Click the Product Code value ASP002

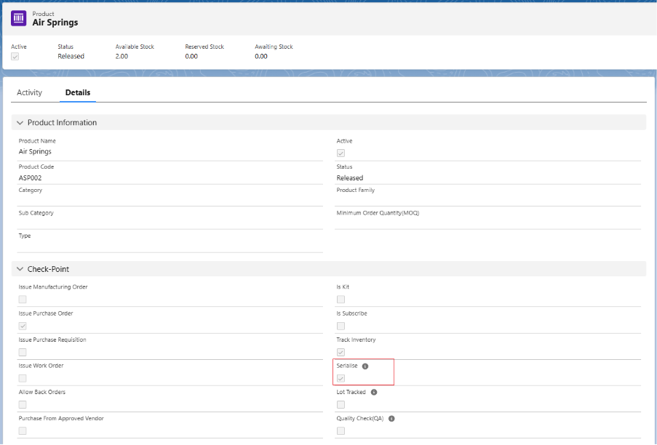click(x=31, y=177)
